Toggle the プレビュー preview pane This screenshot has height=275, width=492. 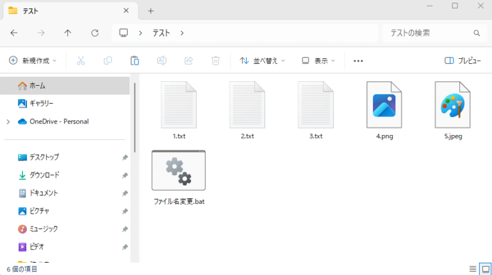point(462,61)
